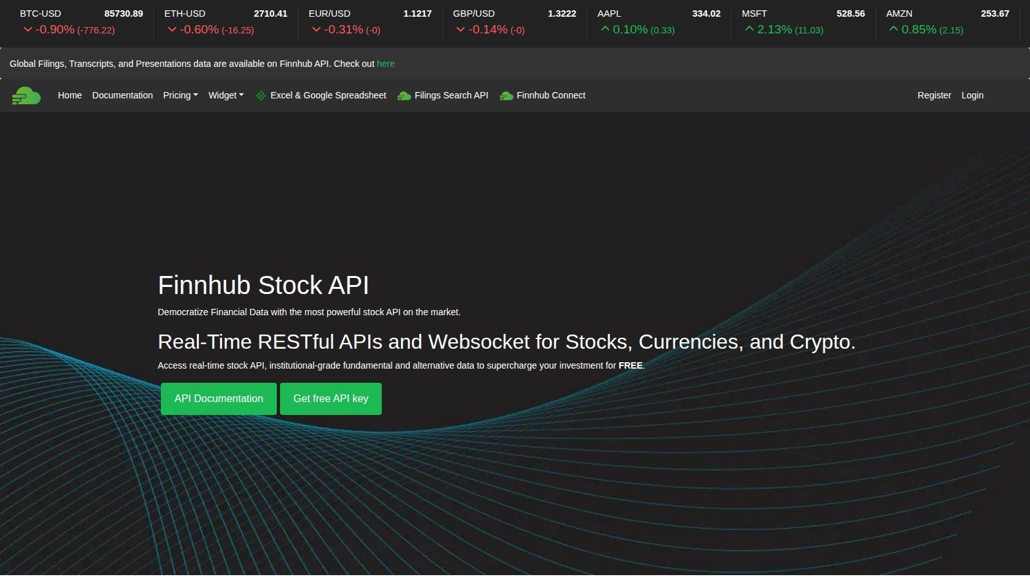Viewport: 1030px width, 579px height.
Task: Select the AAPL ticker symbol
Action: pyautogui.click(x=609, y=14)
